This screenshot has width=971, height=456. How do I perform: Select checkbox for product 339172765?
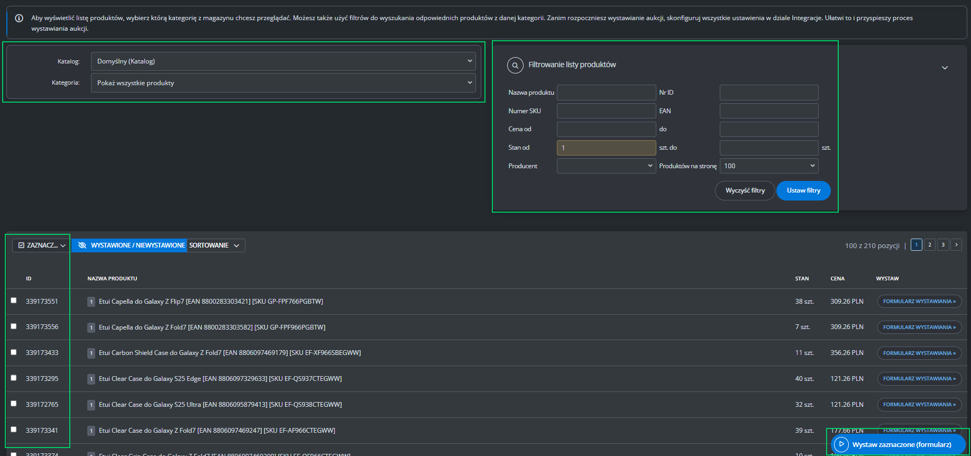pos(14,404)
